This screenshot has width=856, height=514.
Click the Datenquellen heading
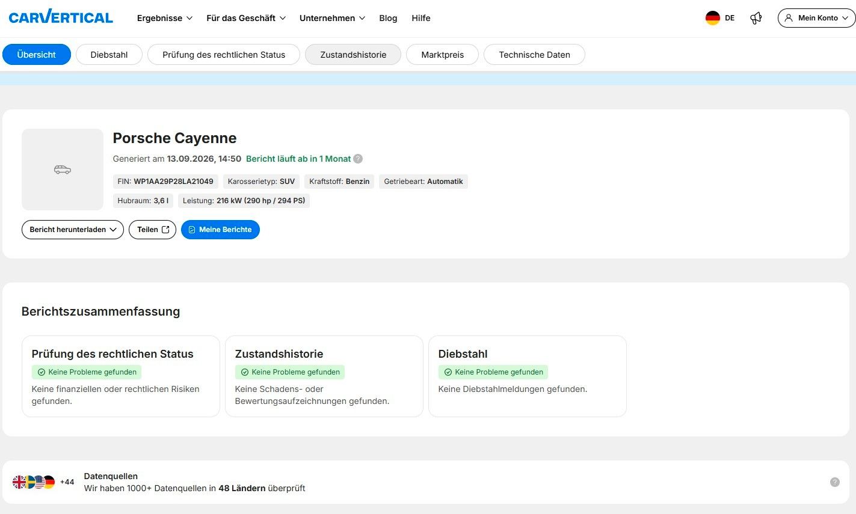coord(111,476)
